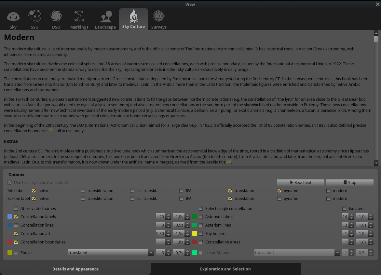Image resolution: width=381 pixels, height=275 pixels.
Task: Increase the Constellation labels font size stepper
Action: coord(168,215)
